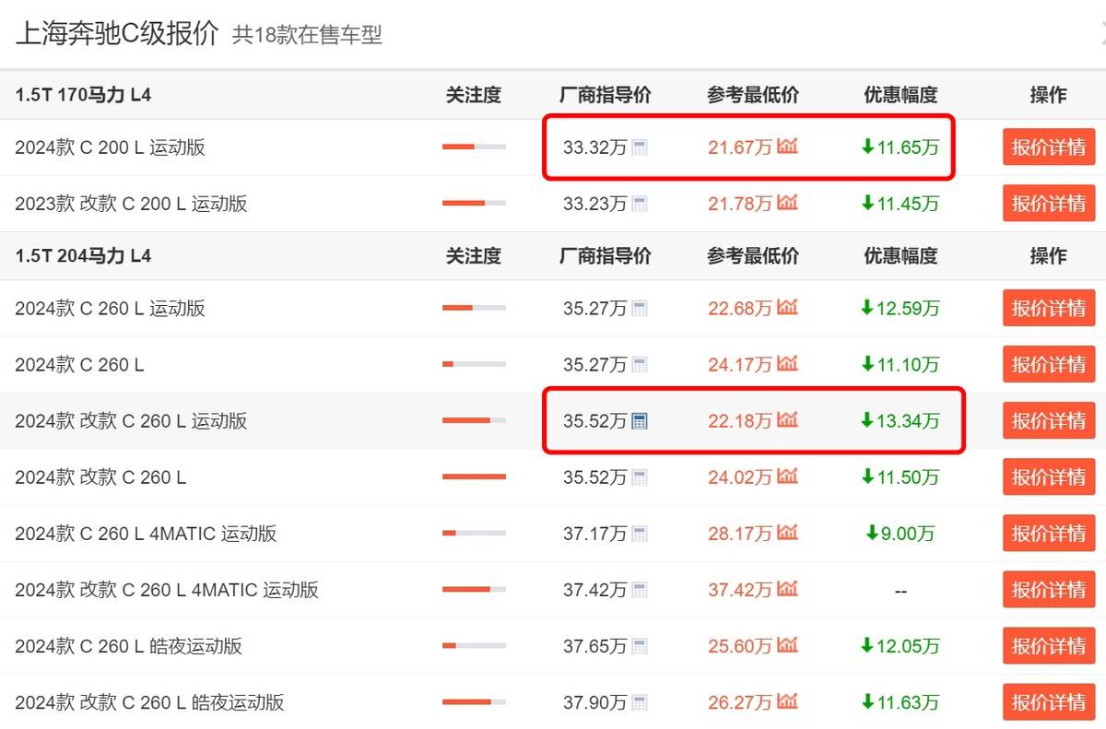1106x729 pixels.
Task: Open the price calculator beside 33.32万
Action: pos(640,147)
